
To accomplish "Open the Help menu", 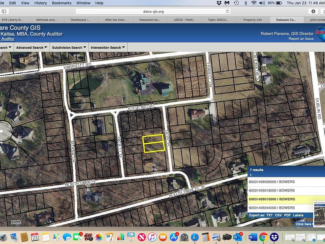I will [x=99, y=3].
